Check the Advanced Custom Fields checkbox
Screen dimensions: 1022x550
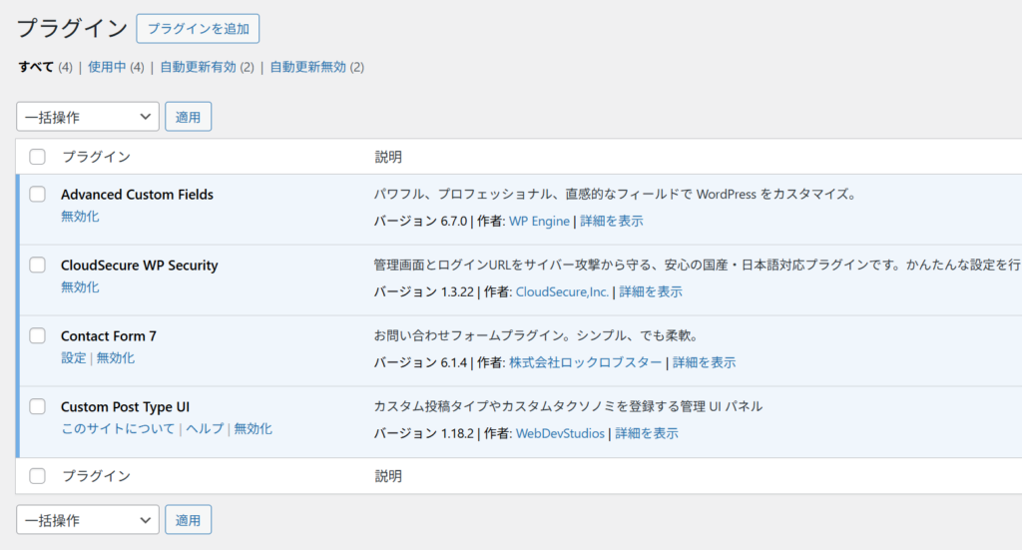[x=38, y=195]
